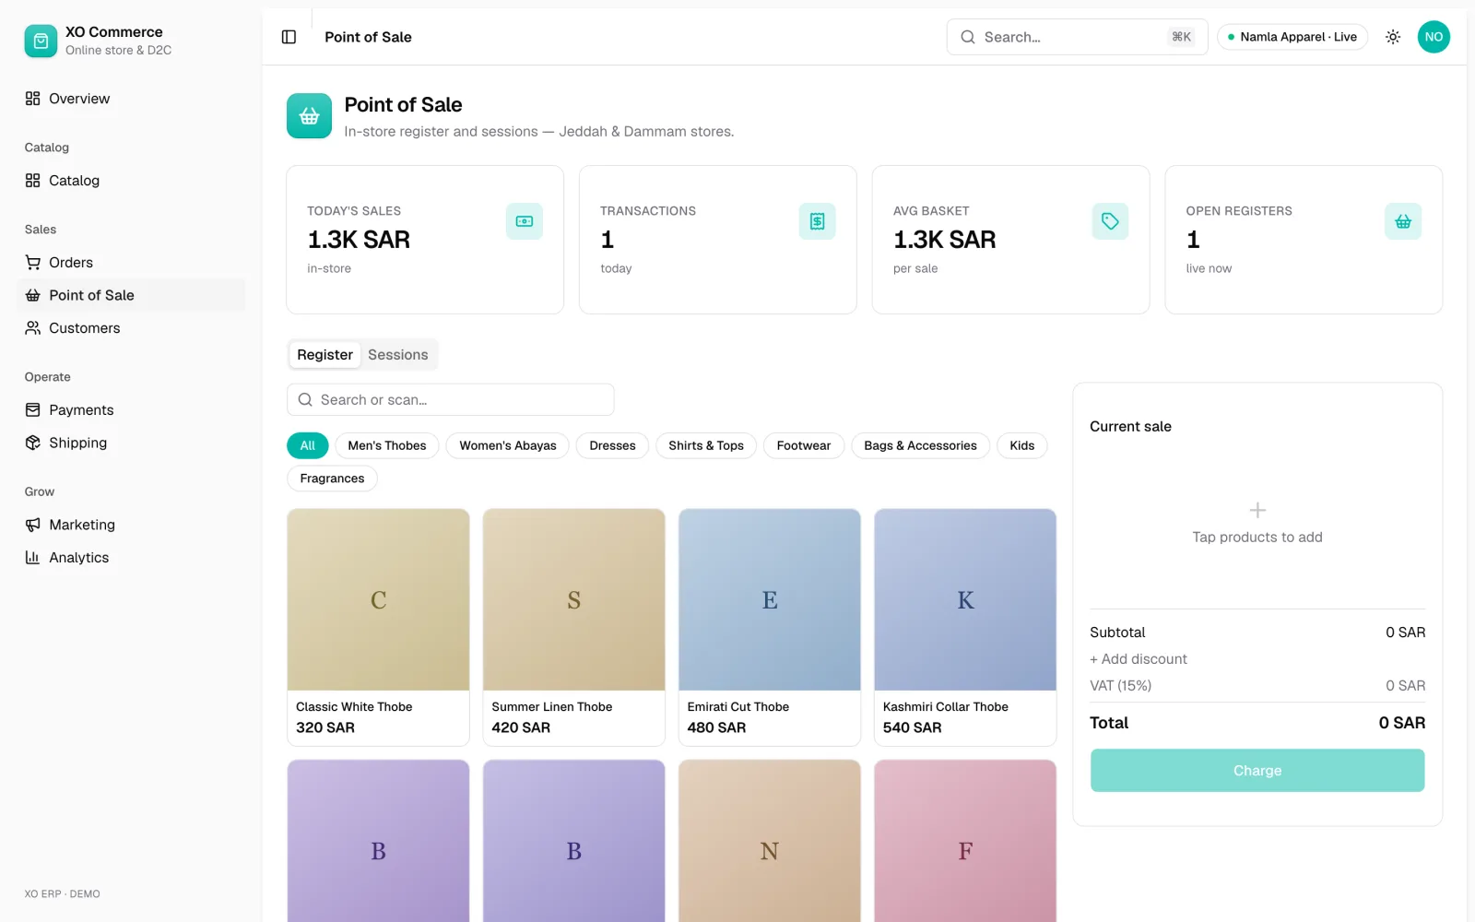1475x922 pixels.
Task: Switch theme with the sun icon
Action: pyautogui.click(x=1393, y=37)
